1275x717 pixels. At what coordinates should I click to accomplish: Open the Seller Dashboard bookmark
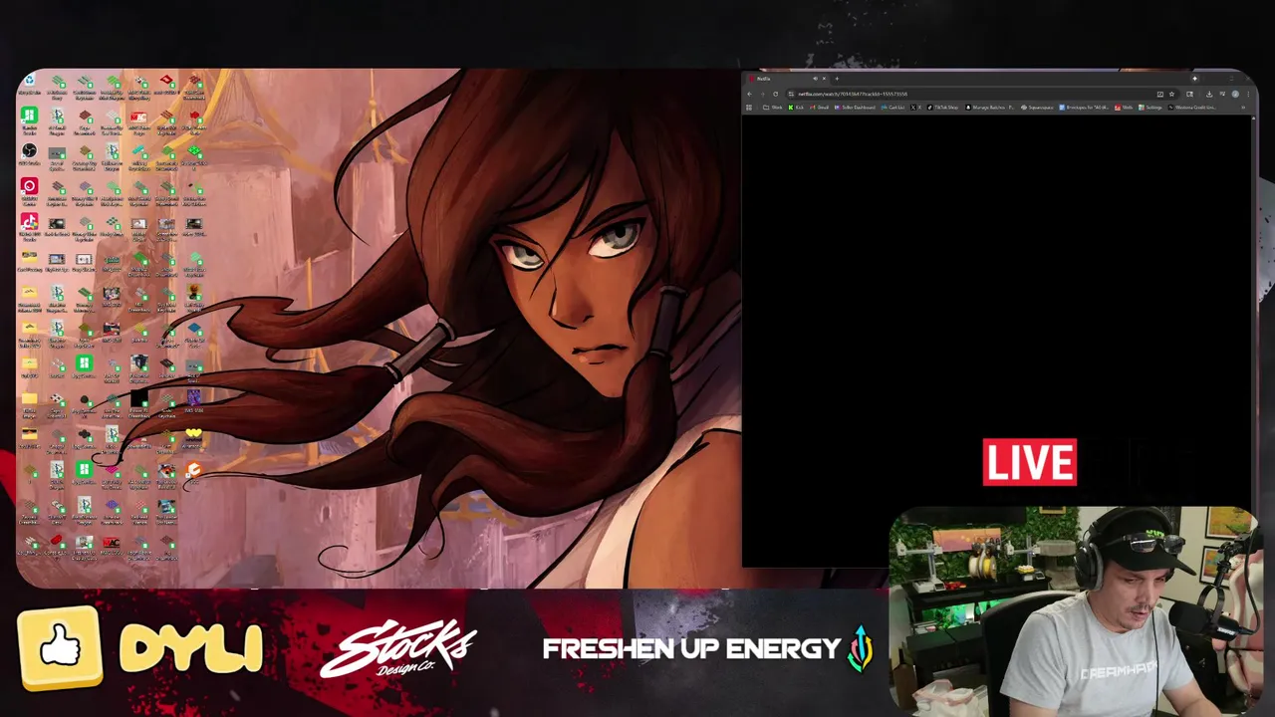(x=855, y=108)
